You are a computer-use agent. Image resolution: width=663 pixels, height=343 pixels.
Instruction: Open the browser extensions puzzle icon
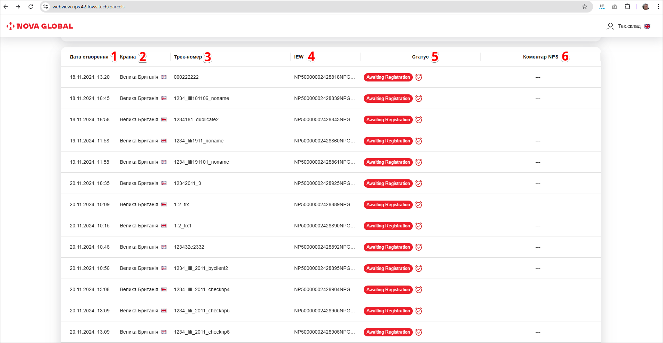tap(627, 7)
